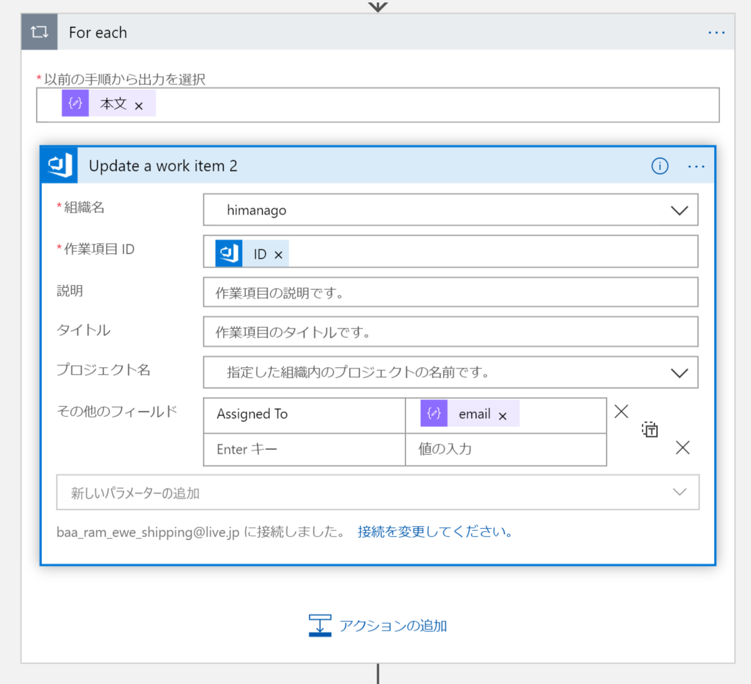This screenshot has width=751, height=684.
Task: Remove the 本文 token from output field
Action: click(x=139, y=106)
